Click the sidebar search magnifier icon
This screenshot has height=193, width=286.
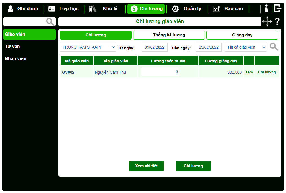(50, 22)
